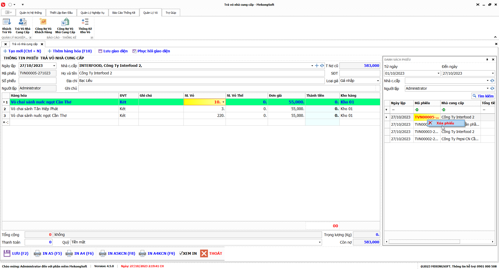Open Công Nợ Vỏ Khách Hàng report
This screenshot has width=499, height=269.
tap(43, 26)
